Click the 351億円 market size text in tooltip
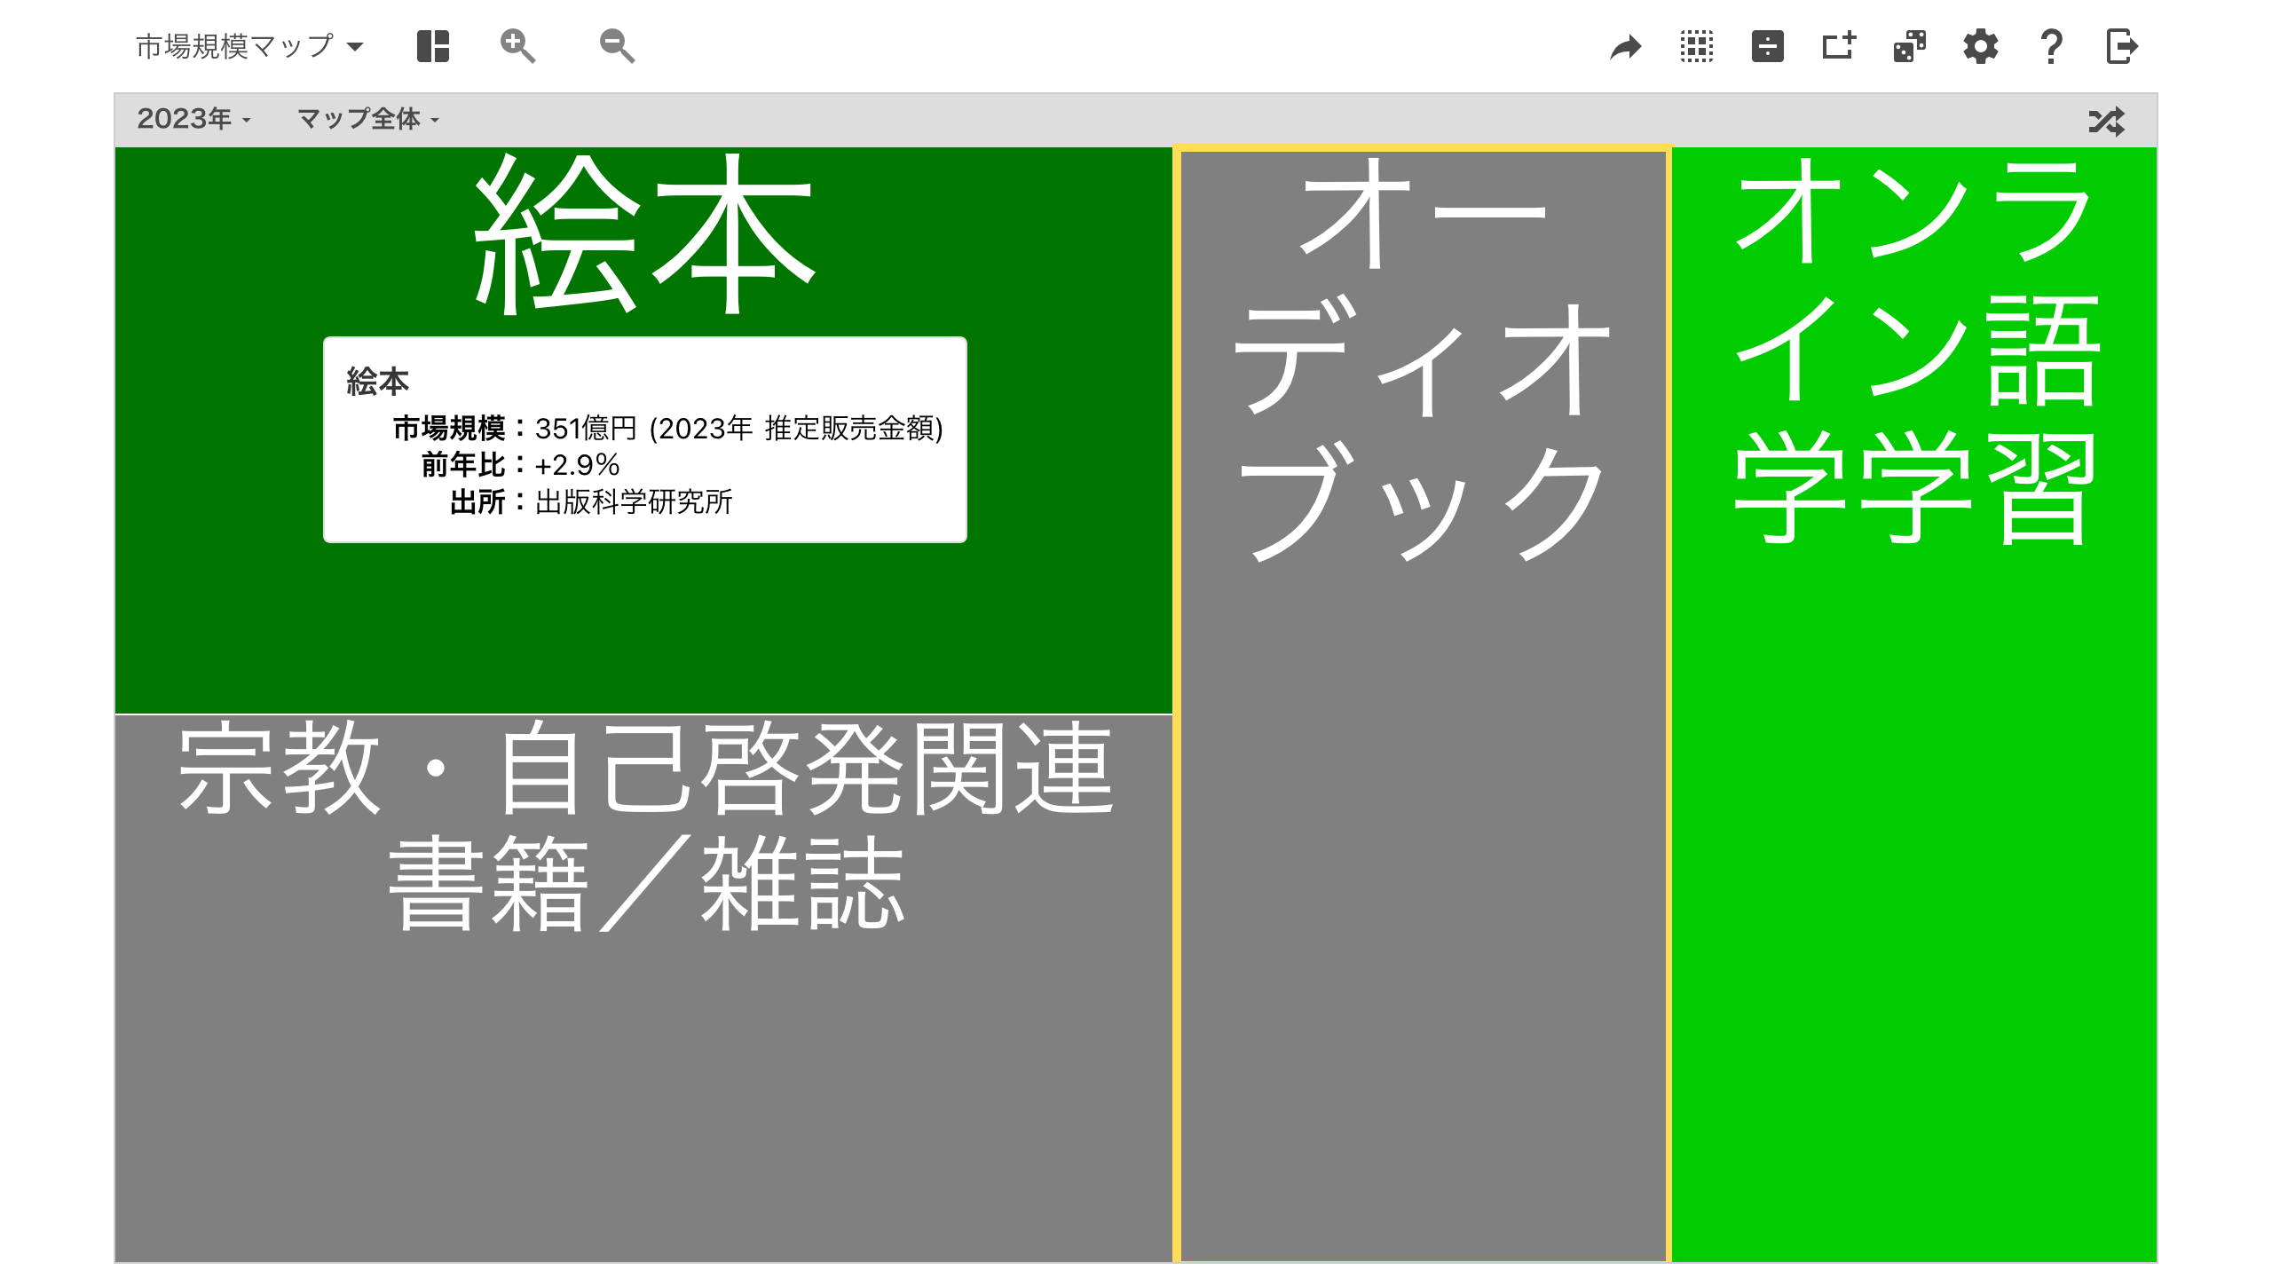This screenshot has width=2272, height=1278. point(586,429)
